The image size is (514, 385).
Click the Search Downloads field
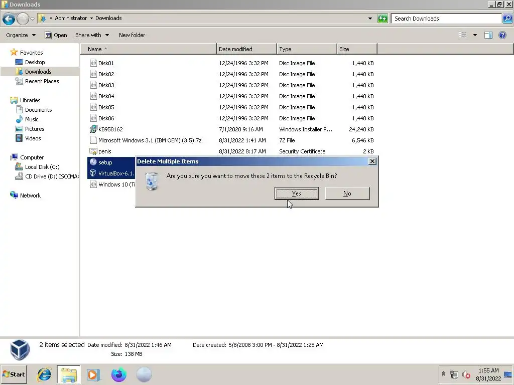(x=446, y=19)
